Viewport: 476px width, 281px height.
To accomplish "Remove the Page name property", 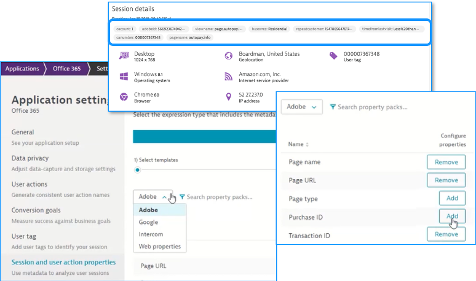I will pyautogui.click(x=446, y=162).
